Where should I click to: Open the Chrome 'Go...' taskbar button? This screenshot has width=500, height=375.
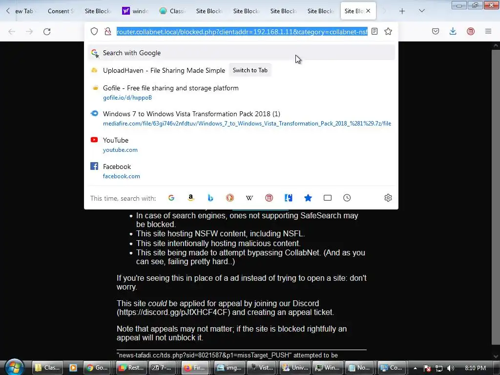97,368
